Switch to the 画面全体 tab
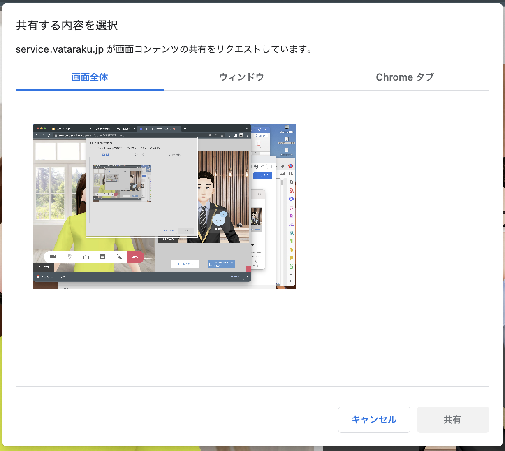This screenshot has width=505, height=451. (x=90, y=77)
